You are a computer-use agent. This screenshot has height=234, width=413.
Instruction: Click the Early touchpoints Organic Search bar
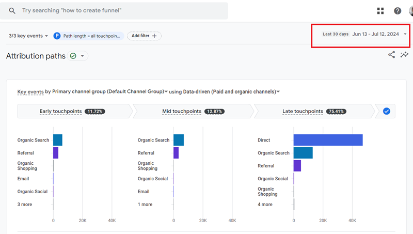[58, 140]
